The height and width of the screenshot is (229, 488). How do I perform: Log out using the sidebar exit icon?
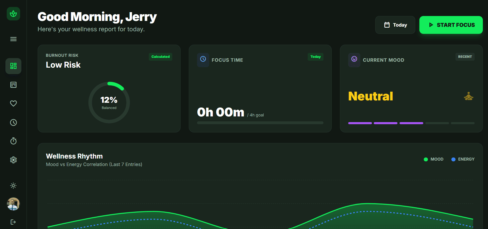click(13, 222)
